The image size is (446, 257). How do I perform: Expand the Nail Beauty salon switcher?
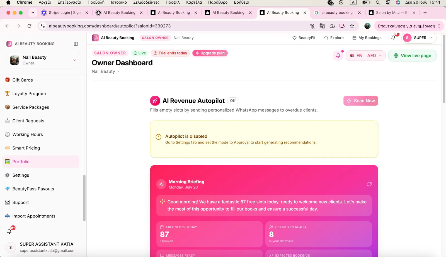click(43, 60)
